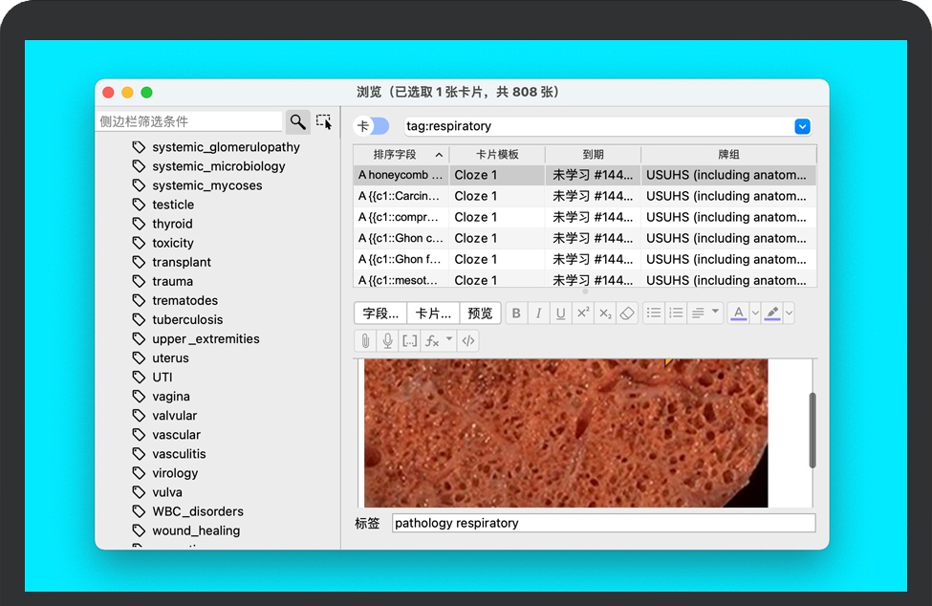Select the tuberculosis tag in sidebar
932x606 pixels.
[x=187, y=319]
